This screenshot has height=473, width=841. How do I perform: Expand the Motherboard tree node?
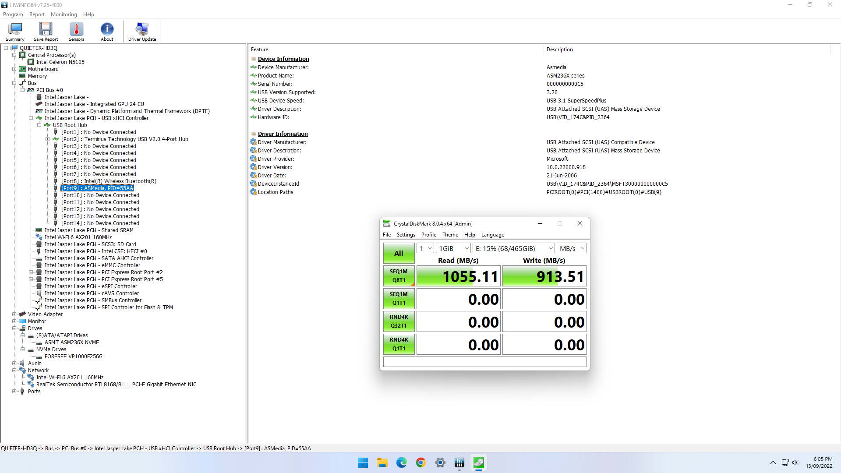pyautogui.click(x=14, y=69)
